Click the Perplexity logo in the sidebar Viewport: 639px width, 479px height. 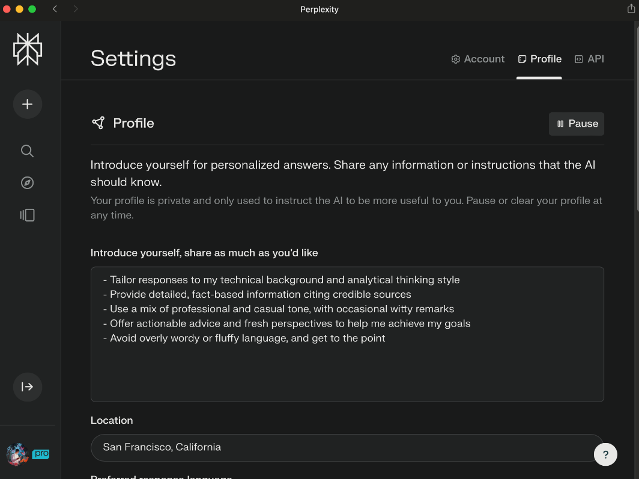(x=28, y=49)
